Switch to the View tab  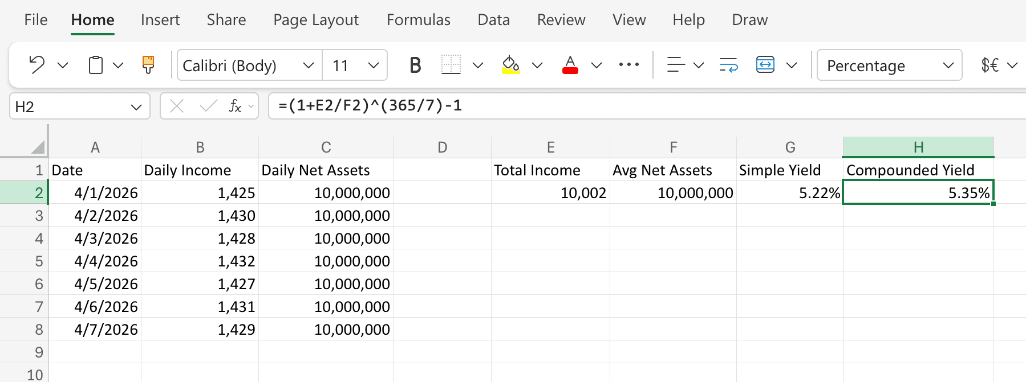point(629,20)
